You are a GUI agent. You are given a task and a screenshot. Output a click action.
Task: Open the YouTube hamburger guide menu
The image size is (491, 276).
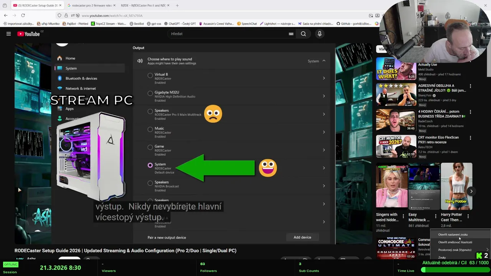tap(8, 34)
